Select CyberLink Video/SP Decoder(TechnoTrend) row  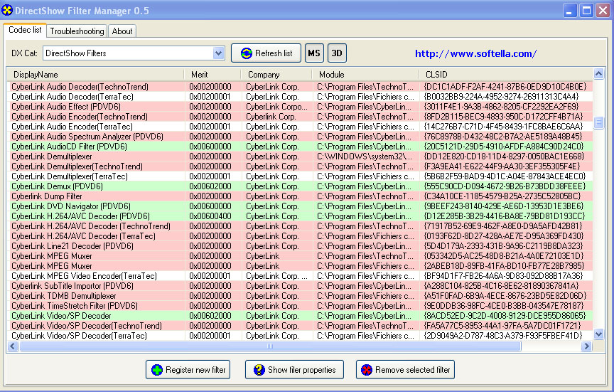[300, 326]
